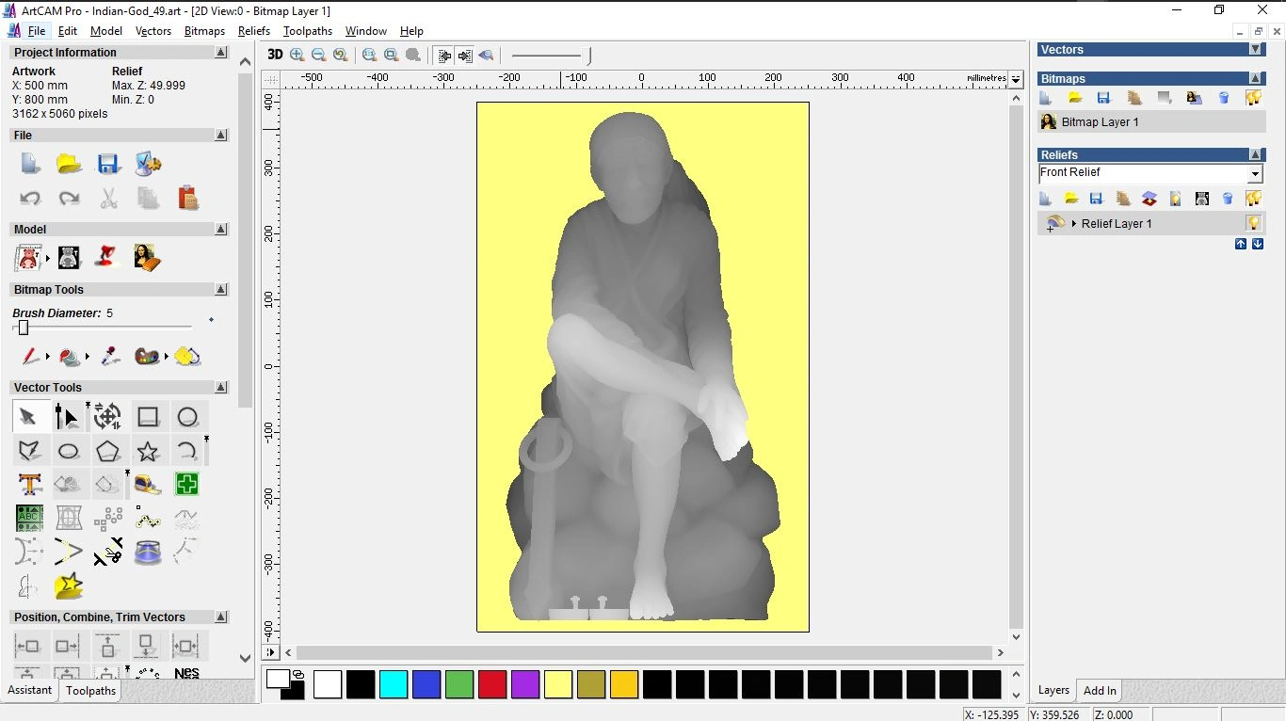
Task: Delete bitmap layer using trash icon in Bitmaps
Action: [1224, 98]
